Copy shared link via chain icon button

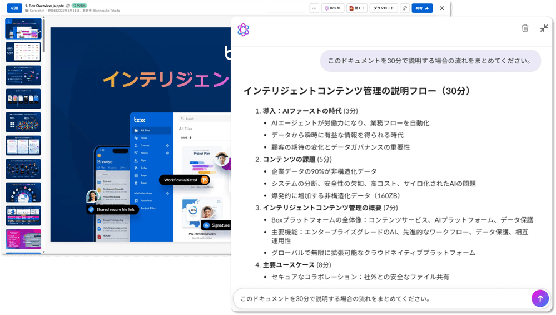coord(405,8)
